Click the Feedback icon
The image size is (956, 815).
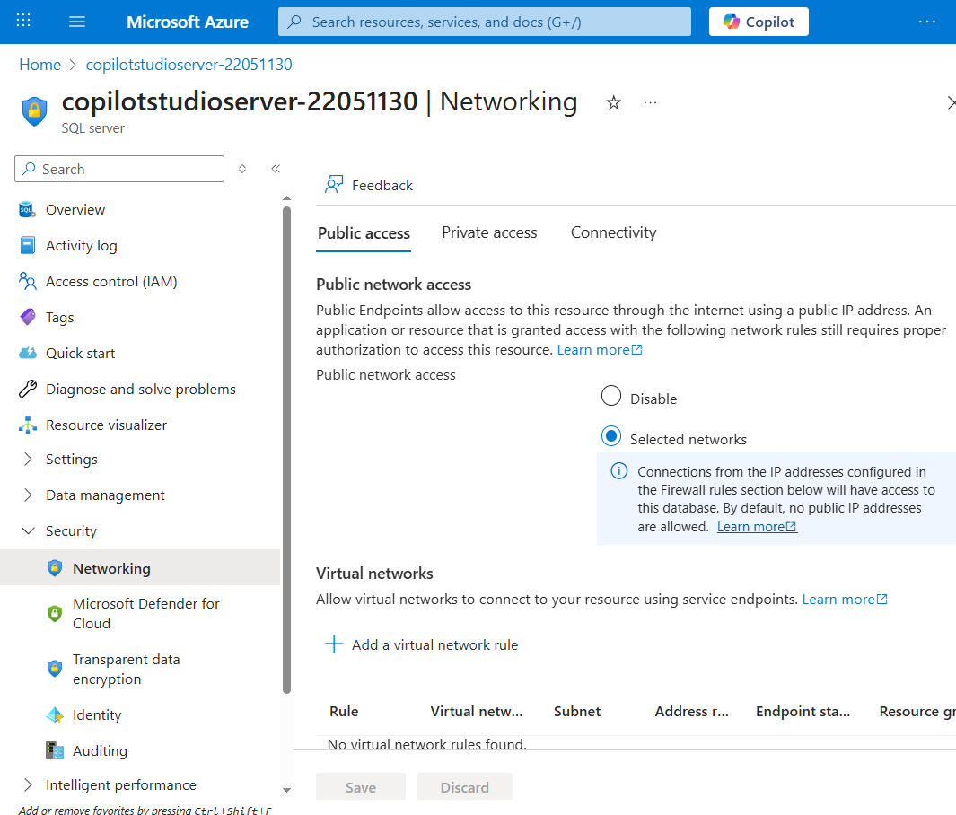click(368, 185)
